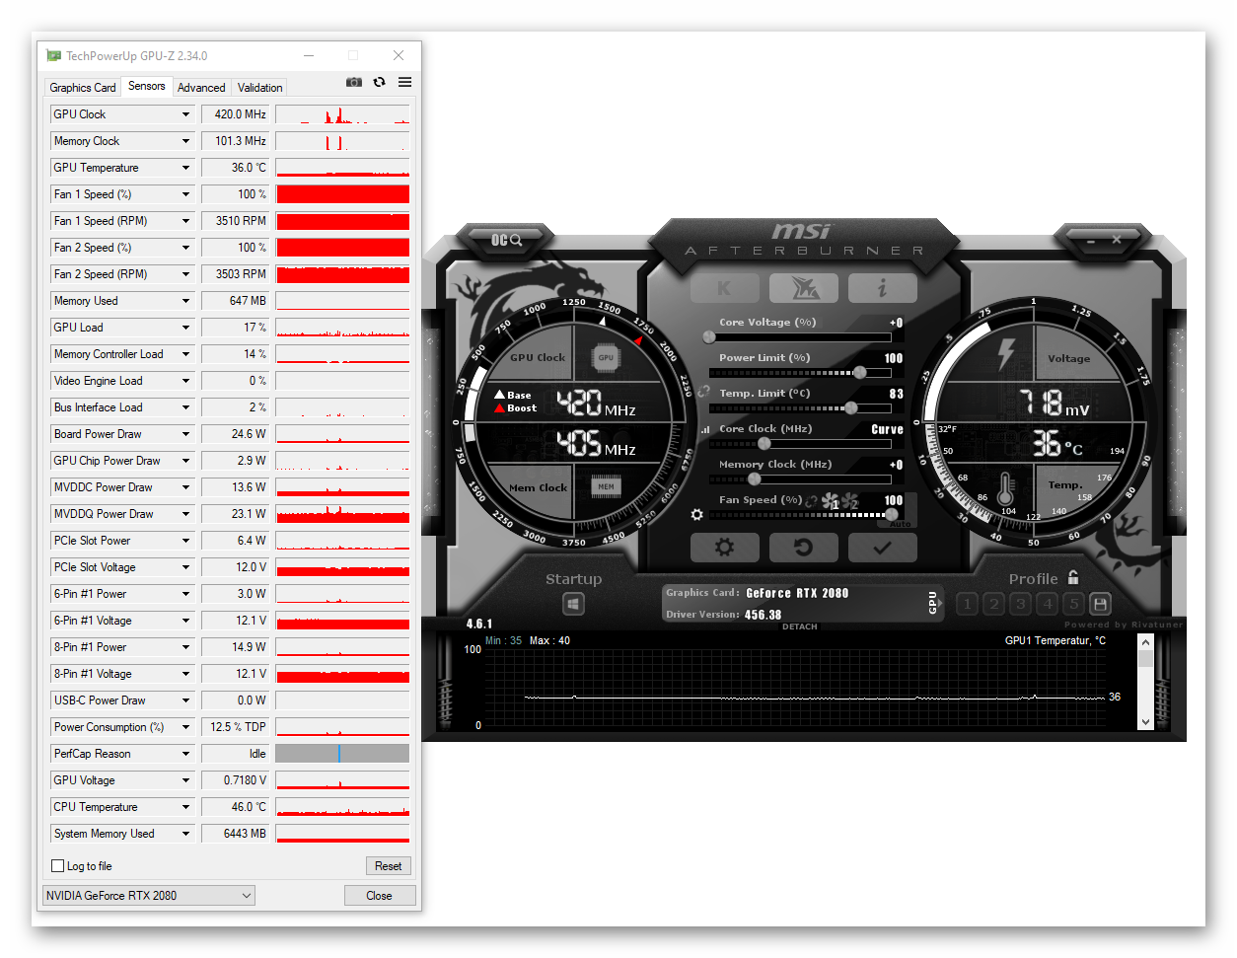1237x958 pixels.
Task: Click the Fan Speed slider handle
Action: pyautogui.click(x=892, y=514)
